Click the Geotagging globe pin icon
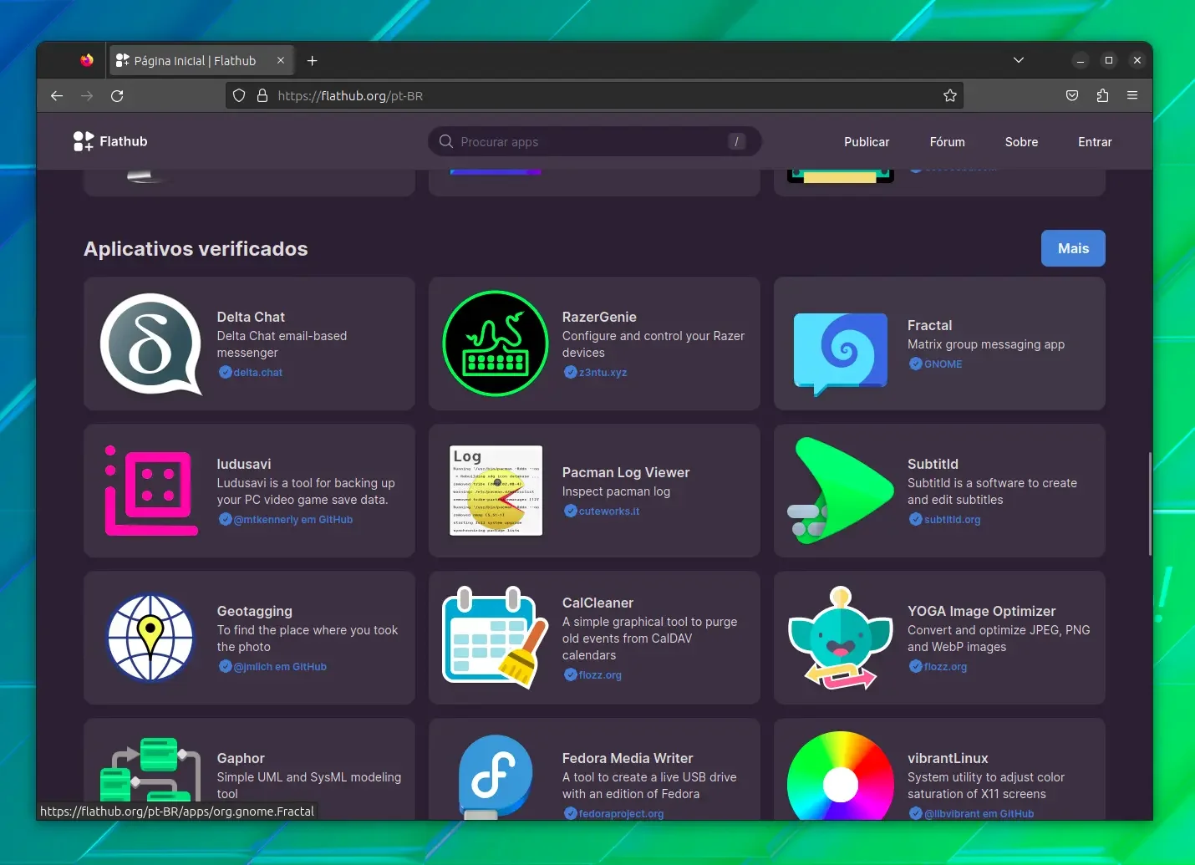 click(150, 638)
